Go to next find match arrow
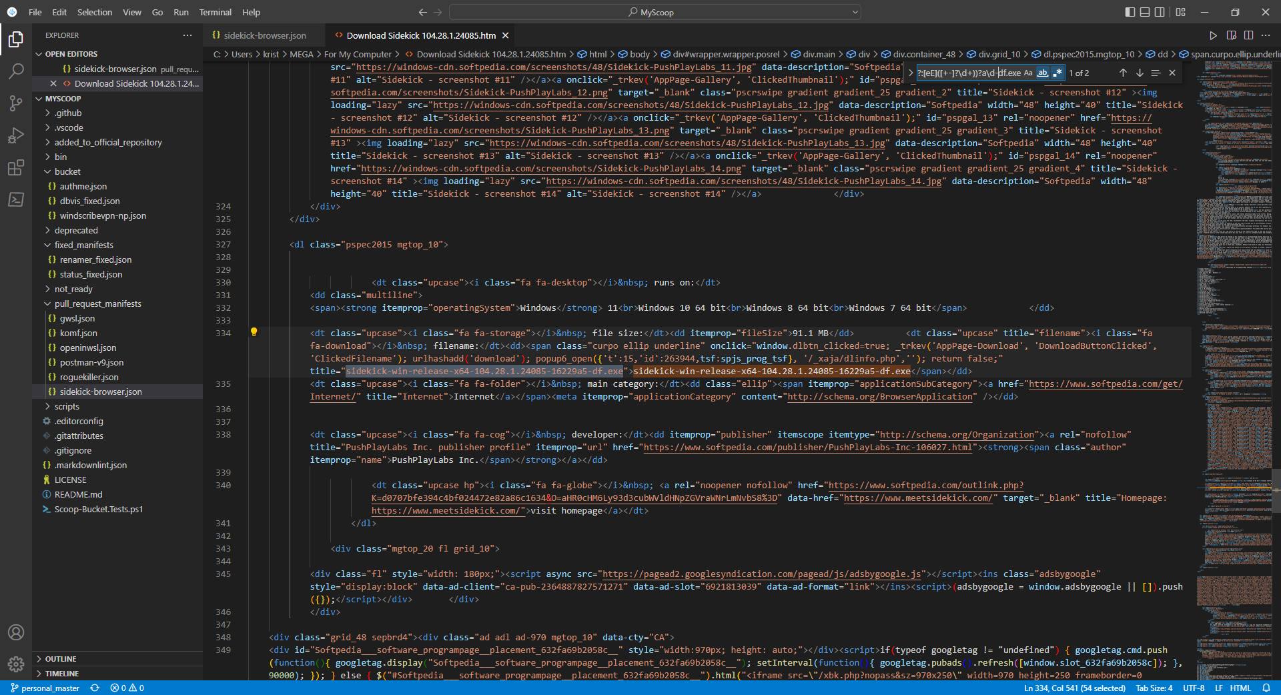This screenshot has width=1281, height=695. pyautogui.click(x=1140, y=73)
